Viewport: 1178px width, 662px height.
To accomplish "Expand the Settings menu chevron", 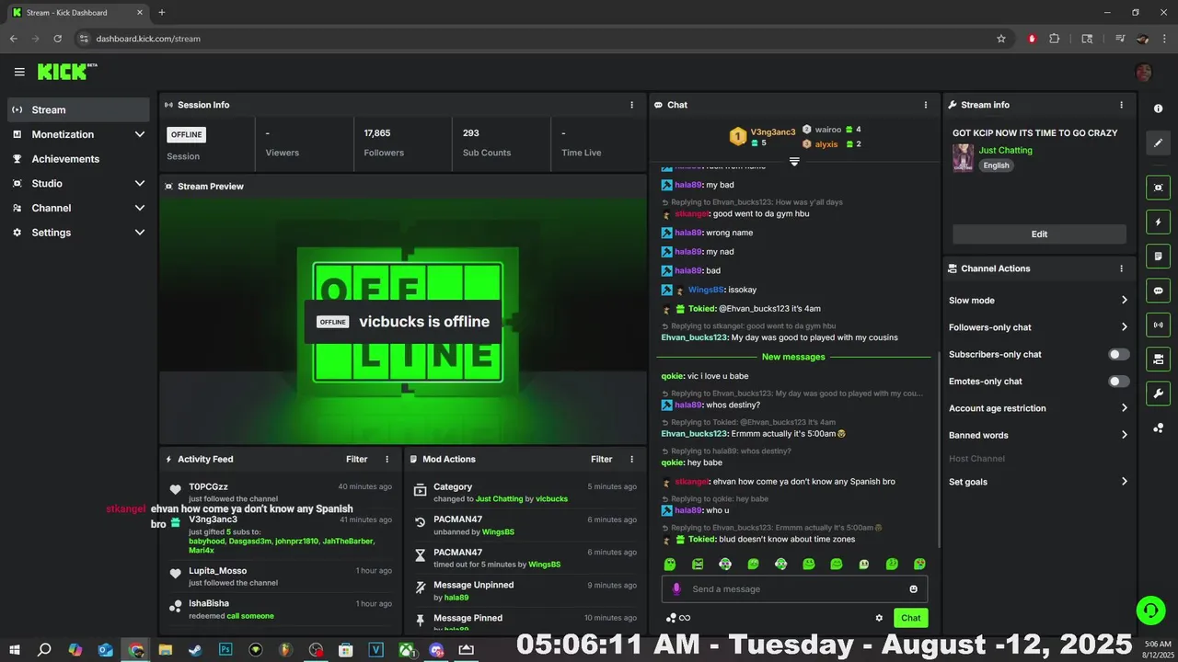I will (140, 233).
